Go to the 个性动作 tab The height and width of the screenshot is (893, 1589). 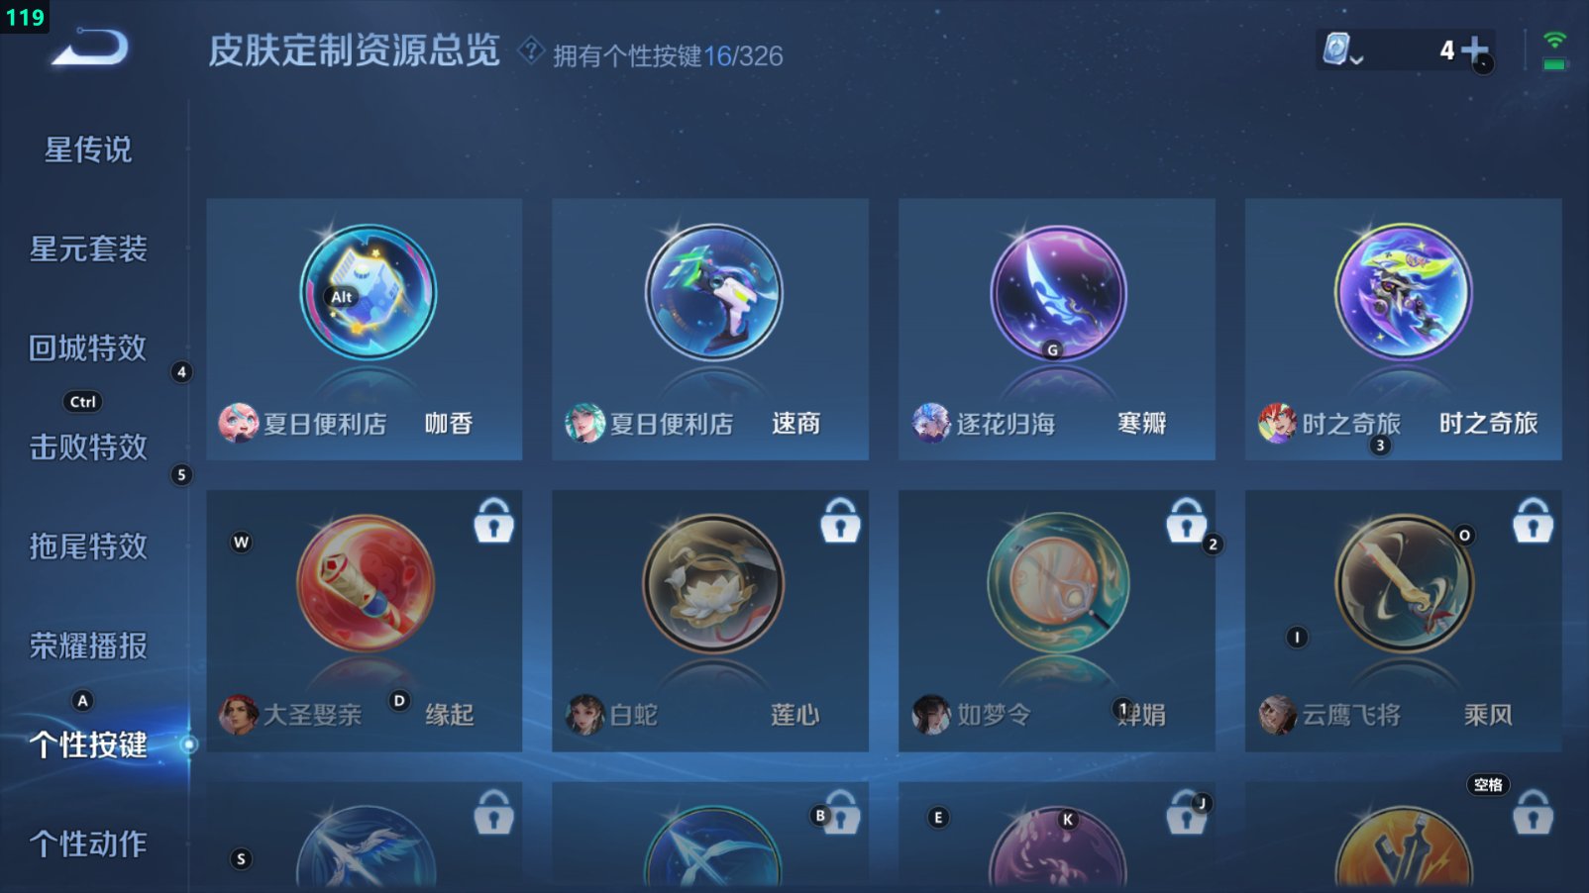(88, 843)
